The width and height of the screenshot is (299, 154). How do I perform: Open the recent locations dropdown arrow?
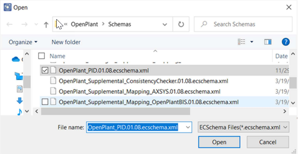coord(36,24)
